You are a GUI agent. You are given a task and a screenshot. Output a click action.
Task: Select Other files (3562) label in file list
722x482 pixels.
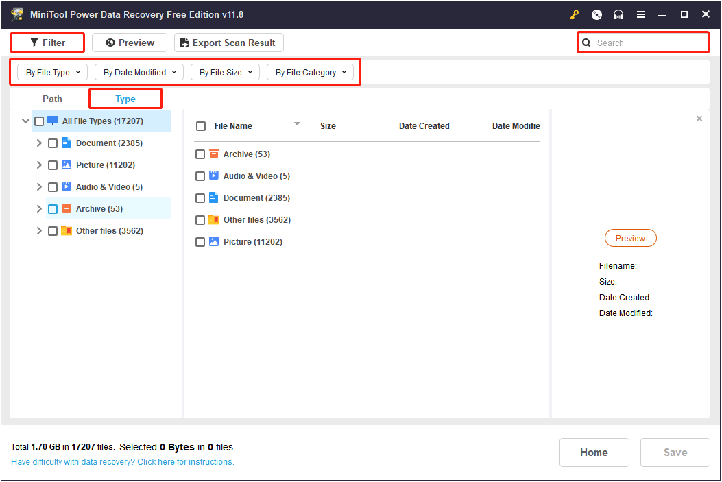[257, 220]
